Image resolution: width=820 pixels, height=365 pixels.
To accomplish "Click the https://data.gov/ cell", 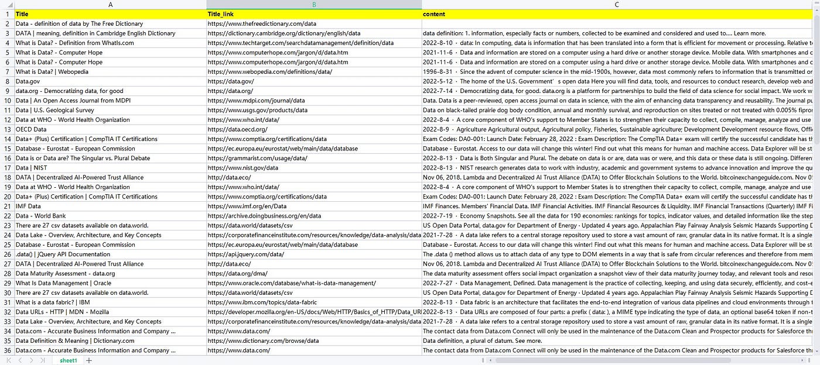I will (314, 81).
